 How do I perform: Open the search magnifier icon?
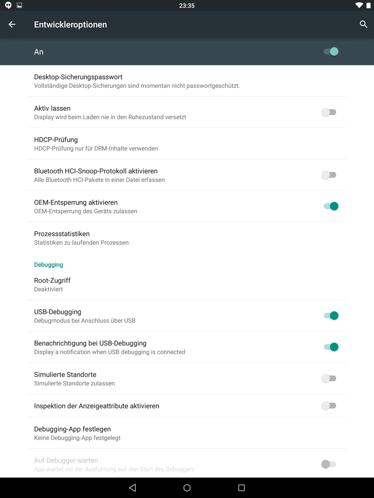coord(363,24)
